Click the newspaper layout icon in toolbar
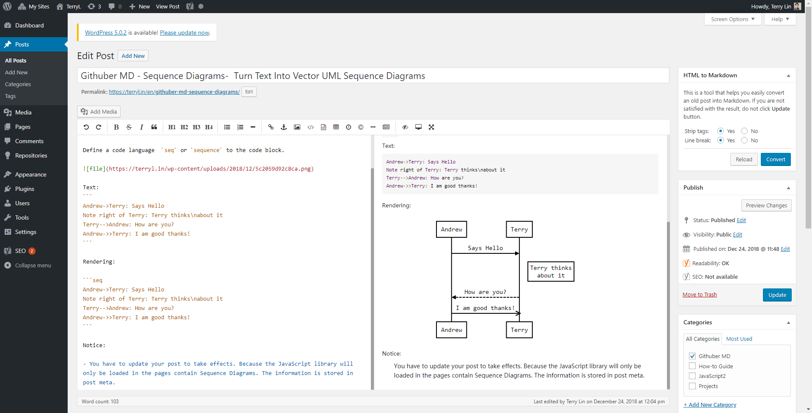This screenshot has height=413, width=812. pos(386,127)
